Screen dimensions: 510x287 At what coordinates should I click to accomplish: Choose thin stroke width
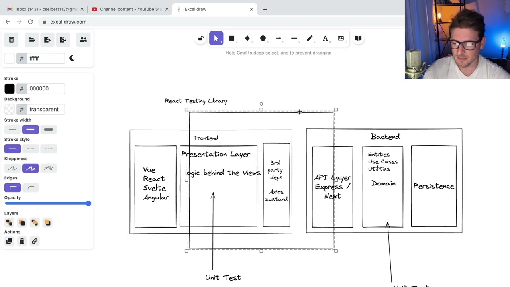click(x=12, y=130)
